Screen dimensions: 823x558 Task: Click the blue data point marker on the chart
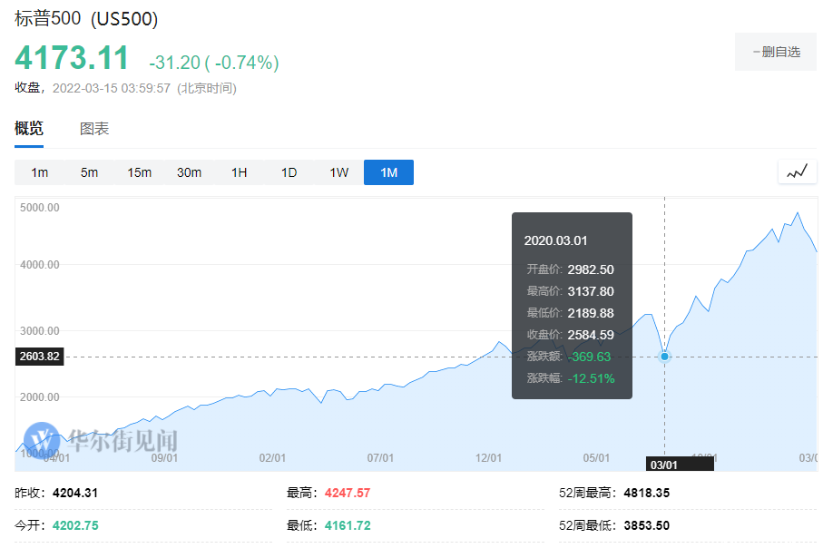tap(664, 357)
